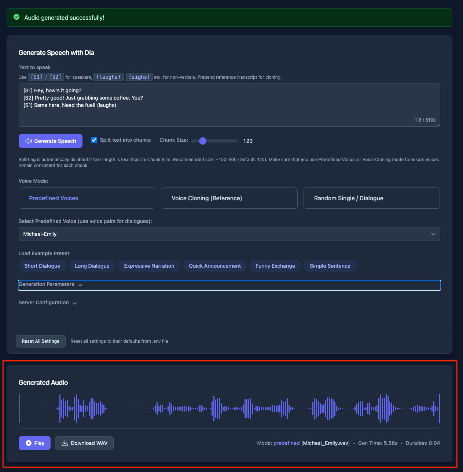Click the Duration: 0:04 status text
The image size is (463, 472).
[x=423, y=443]
